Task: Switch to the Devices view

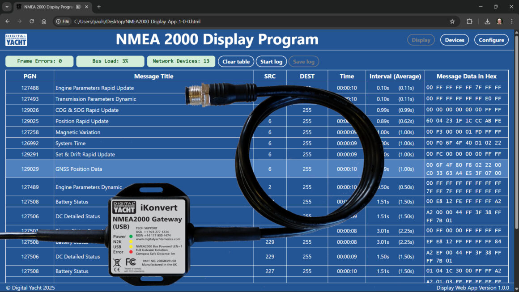Action: [x=454, y=40]
